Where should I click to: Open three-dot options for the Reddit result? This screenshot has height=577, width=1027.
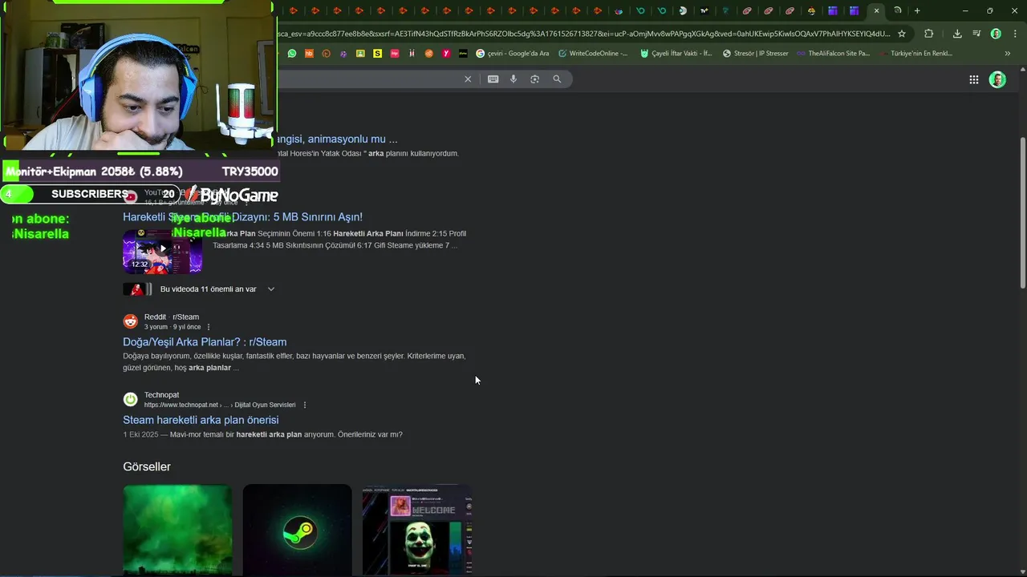click(x=209, y=327)
